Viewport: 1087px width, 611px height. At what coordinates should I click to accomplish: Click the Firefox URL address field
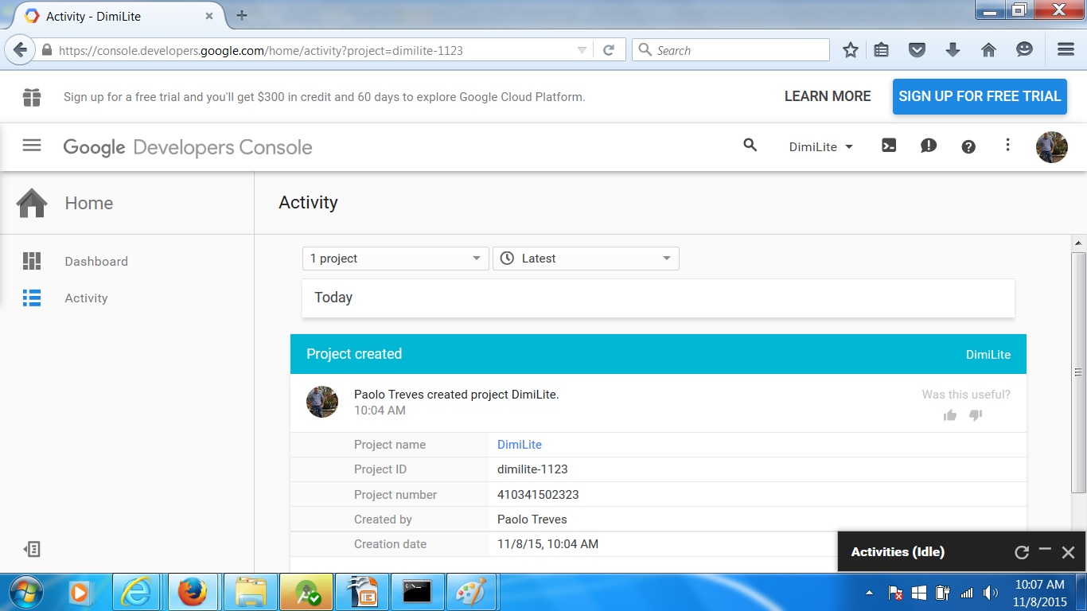click(314, 50)
